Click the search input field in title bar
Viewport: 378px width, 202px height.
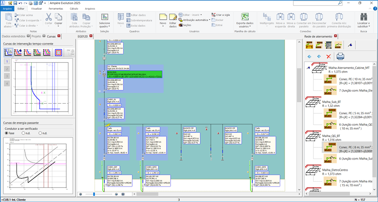point(315,3)
